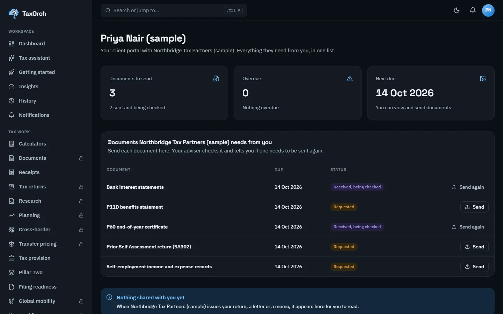The width and height of the screenshot is (503, 314).
Task: Click the History clock icon
Action: pos(12,101)
